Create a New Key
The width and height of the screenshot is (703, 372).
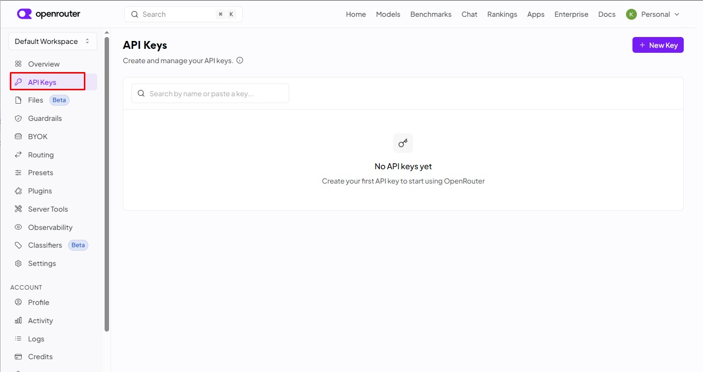[x=658, y=45]
